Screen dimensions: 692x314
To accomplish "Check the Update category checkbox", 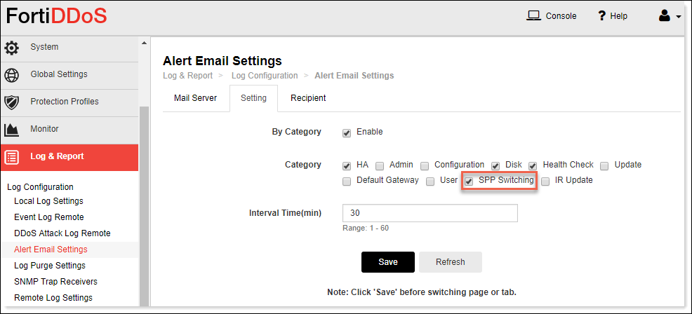I will coord(604,166).
